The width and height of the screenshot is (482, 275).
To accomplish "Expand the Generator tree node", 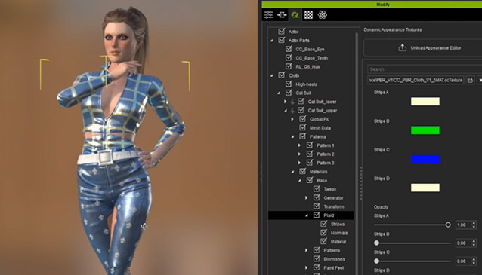I will pyautogui.click(x=306, y=197).
